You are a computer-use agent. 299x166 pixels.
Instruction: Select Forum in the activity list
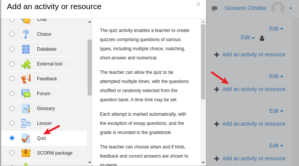point(43,94)
